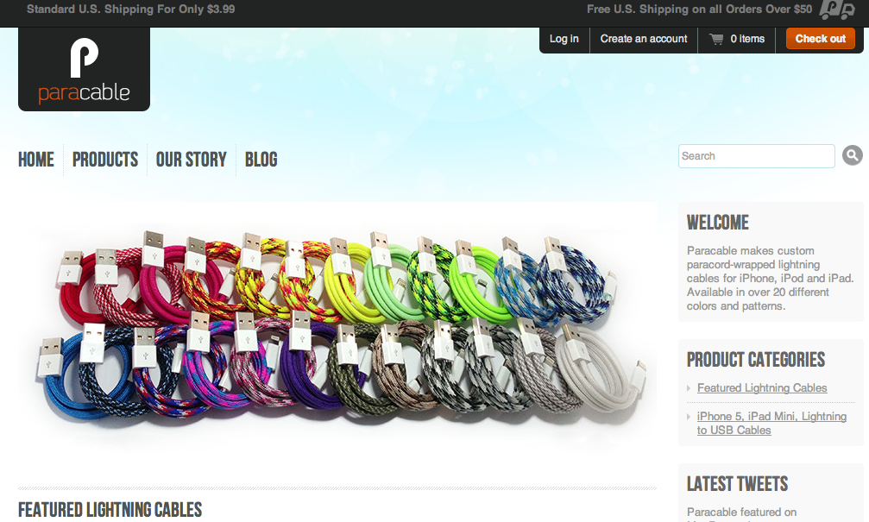The height and width of the screenshot is (522, 869).
Task: Click the Paracable featured tweet text
Action: click(741, 512)
